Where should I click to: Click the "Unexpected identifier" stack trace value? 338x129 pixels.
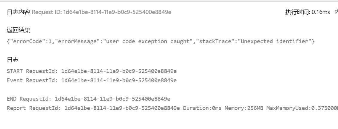[x=274, y=41]
